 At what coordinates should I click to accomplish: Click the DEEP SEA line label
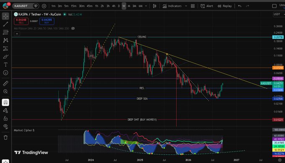[x=142, y=98]
